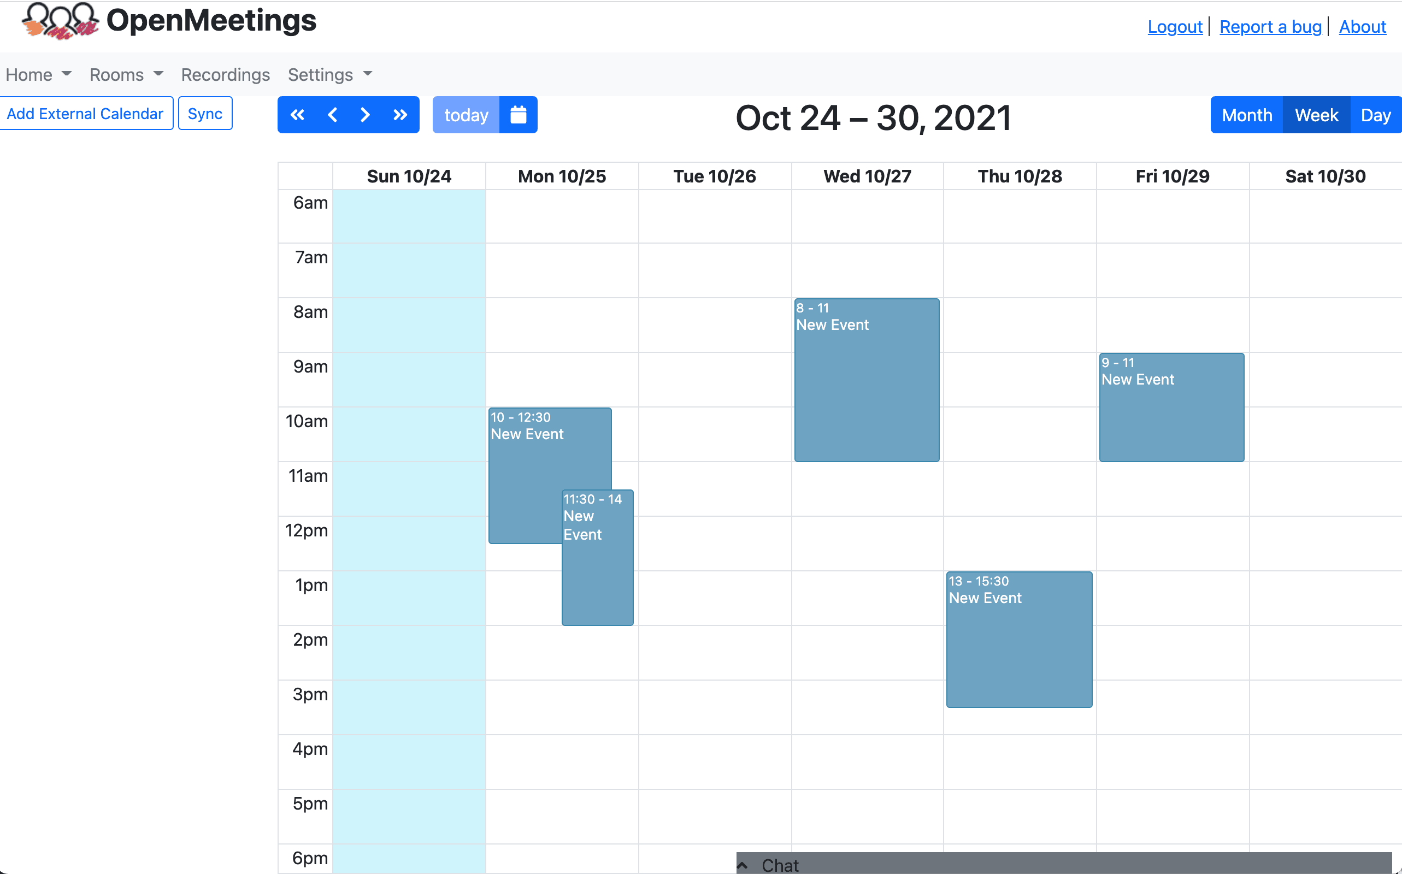Image resolution: width=1402 pixels, height=874 pixels.
Task: Switch to Day view
Action: 1375,115
